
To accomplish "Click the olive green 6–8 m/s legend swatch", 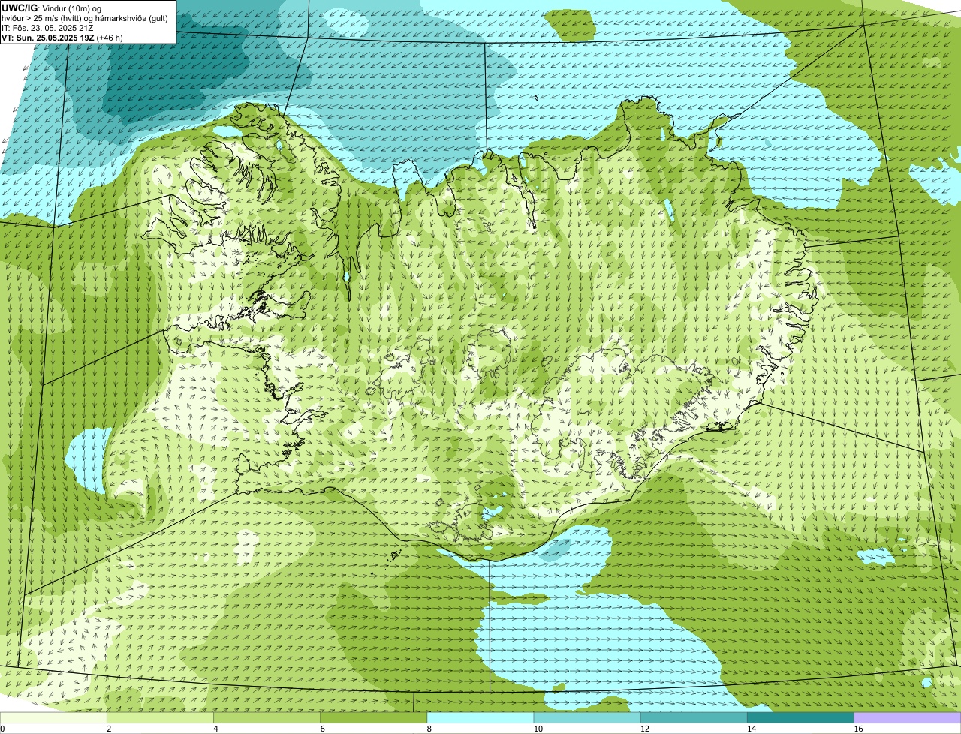I will point(374,717).
